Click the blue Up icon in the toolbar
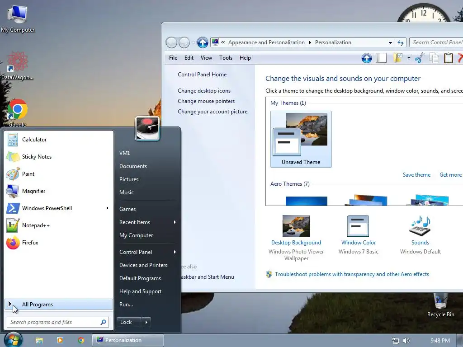 [366, 58]
